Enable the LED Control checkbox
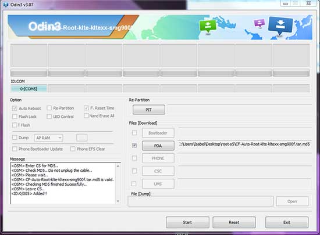The image size is (320, 235). click(x=49, y=117)
